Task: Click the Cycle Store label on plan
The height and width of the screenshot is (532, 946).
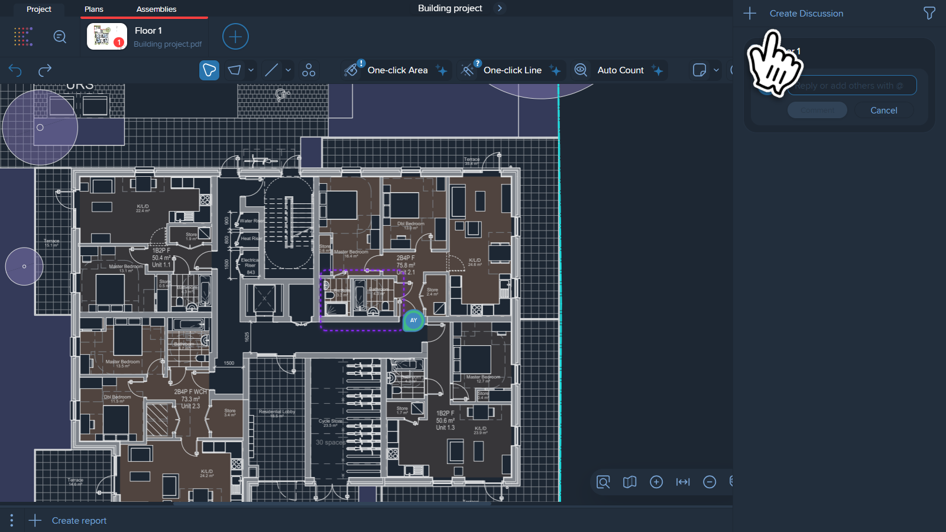Action: coord(331,421)
